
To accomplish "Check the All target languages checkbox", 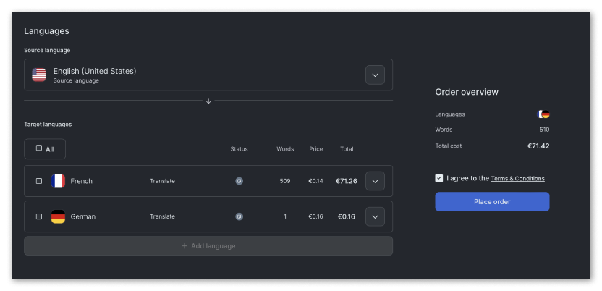I will pos(39,148).
